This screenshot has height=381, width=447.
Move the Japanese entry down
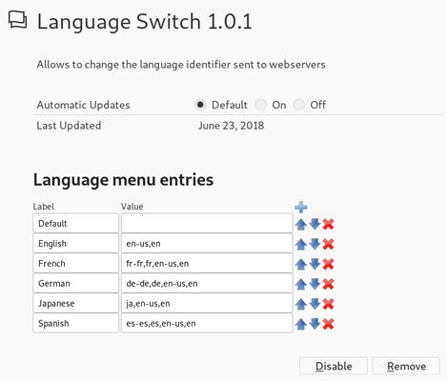coord(315,304)
